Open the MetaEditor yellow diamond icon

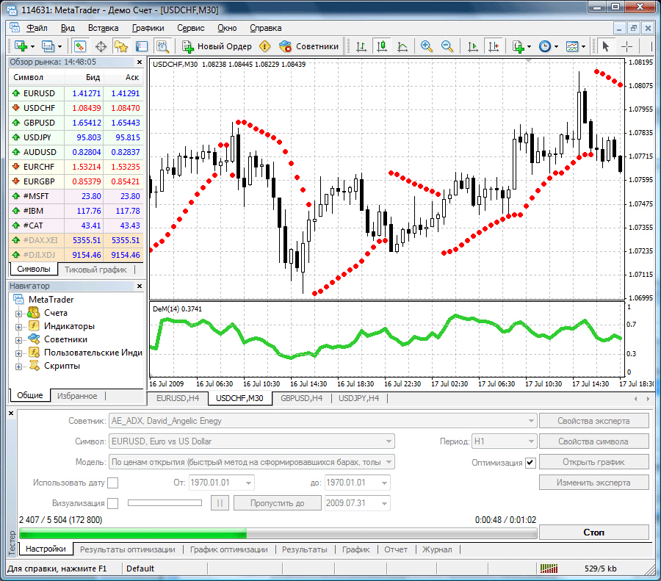tap(264, 46)
